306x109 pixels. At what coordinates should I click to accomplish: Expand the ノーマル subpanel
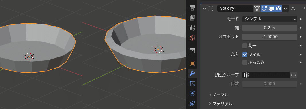[x=219, y=95]
